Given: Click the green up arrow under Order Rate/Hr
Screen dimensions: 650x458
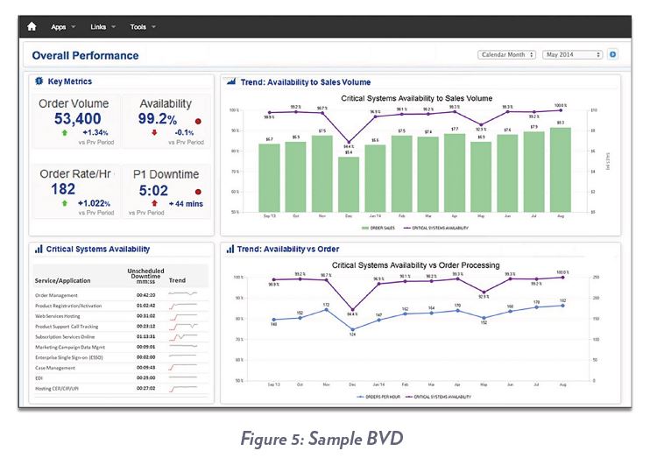Looking at the screenshot, I should click(64, 203).
